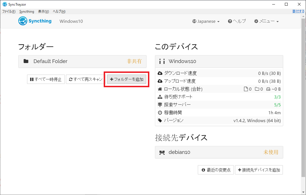Click the 接続先デバイス heading

click(x=181, y=138)
